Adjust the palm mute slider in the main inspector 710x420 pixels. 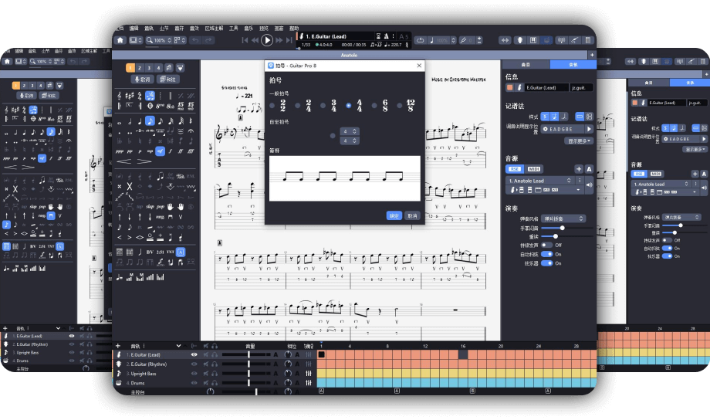point(562,228)
